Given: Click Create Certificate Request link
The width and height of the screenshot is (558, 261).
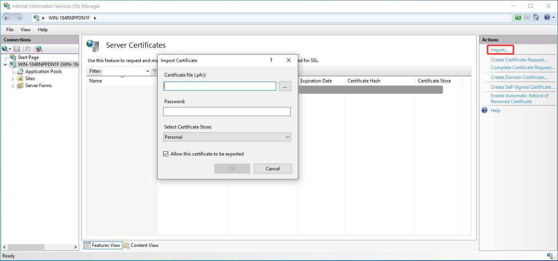Looking at the screenshot, I should pyautogui.click(x=519, y=60).
